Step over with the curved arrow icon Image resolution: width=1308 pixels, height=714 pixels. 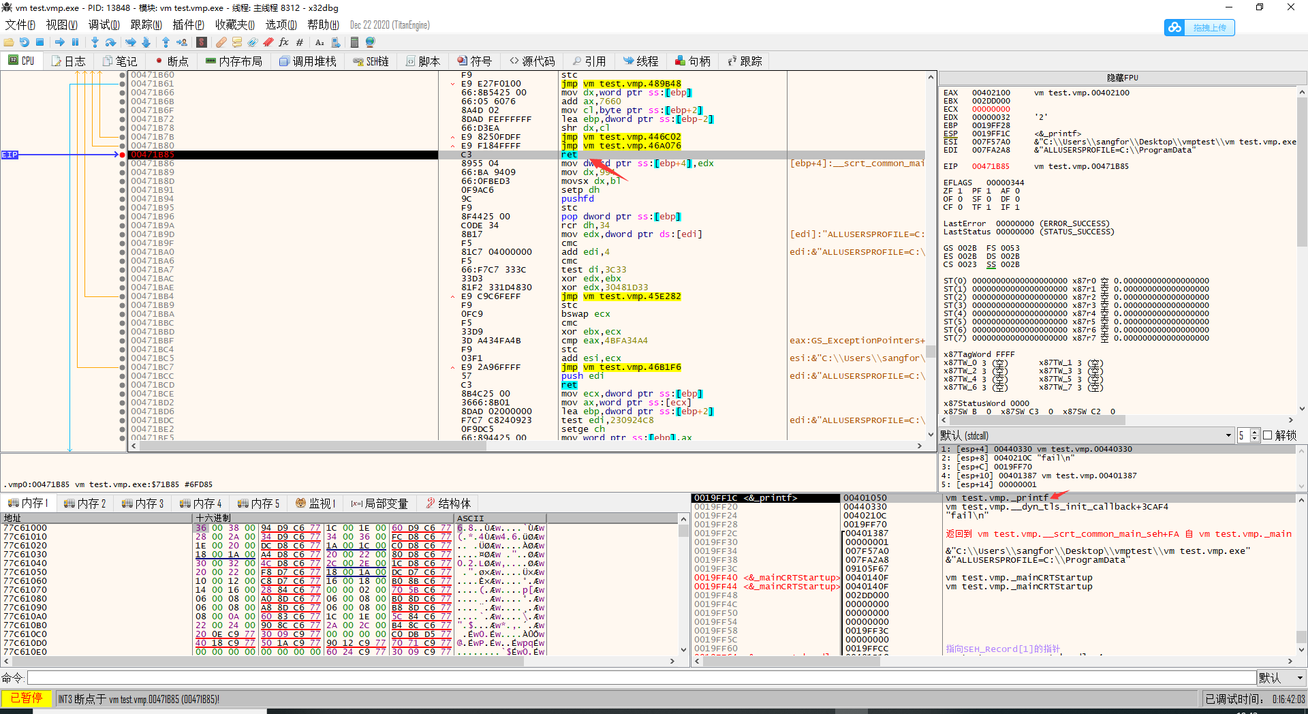110,42
